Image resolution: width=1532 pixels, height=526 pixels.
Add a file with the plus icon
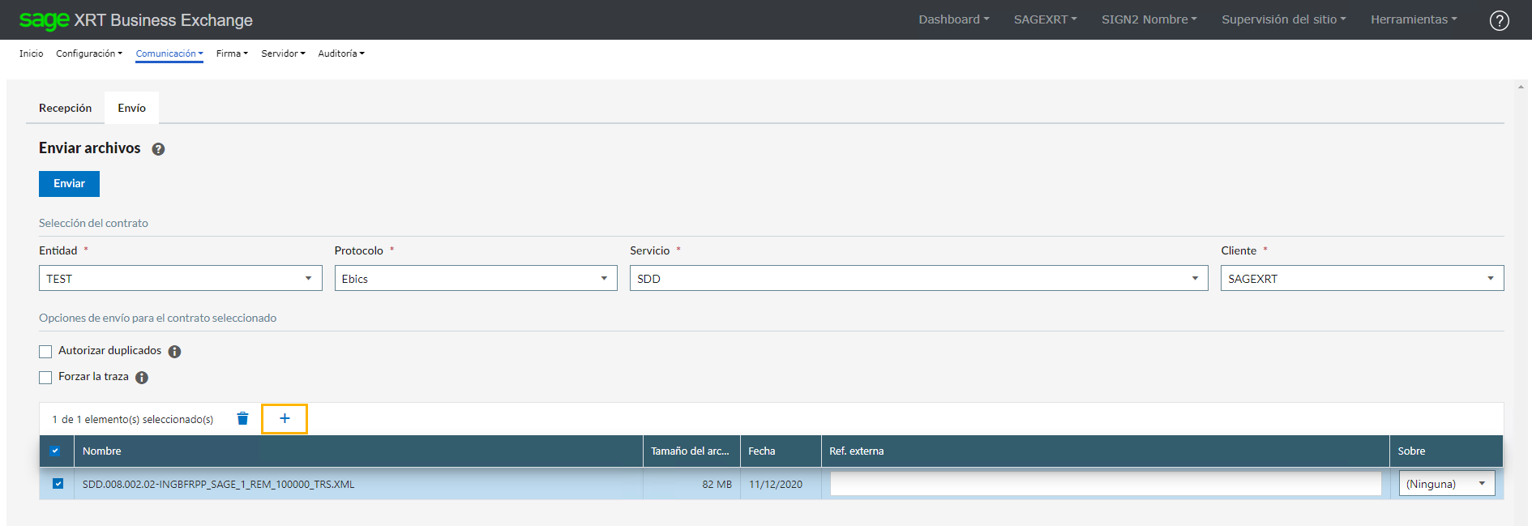click(285, 419)
